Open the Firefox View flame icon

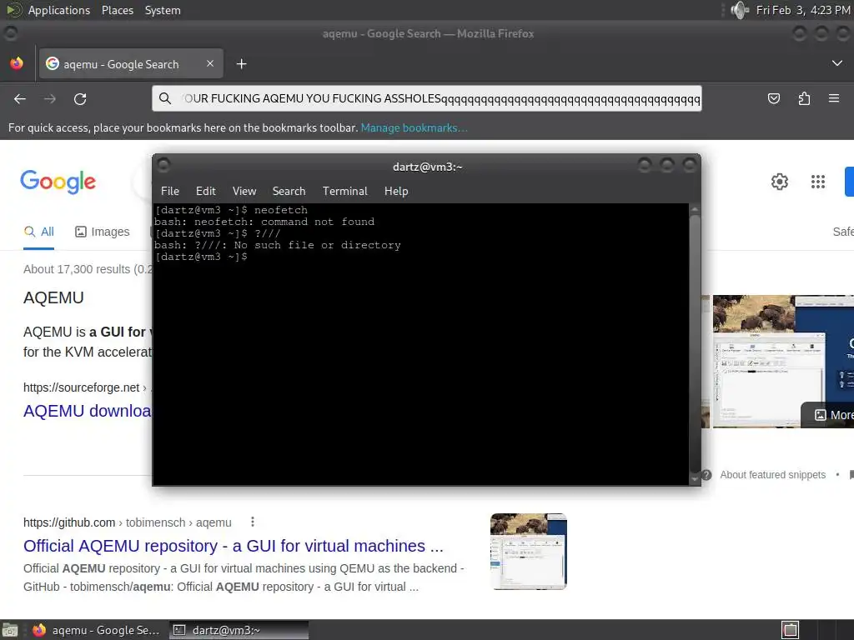pyautogui.click(x=17, y=63)
